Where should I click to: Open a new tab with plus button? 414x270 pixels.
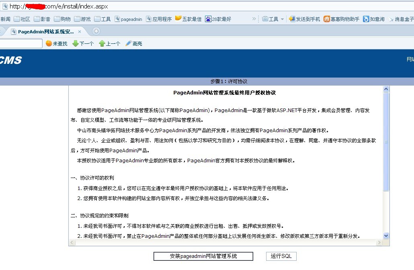(x=96, y=31)
